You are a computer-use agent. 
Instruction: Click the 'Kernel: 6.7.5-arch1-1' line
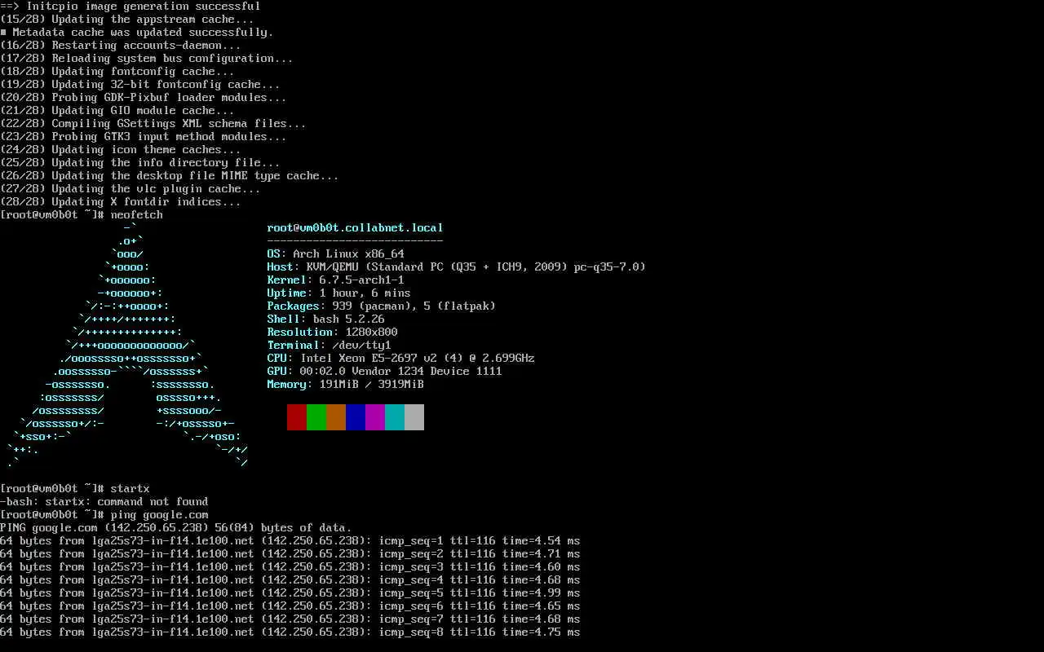point(335,280)
